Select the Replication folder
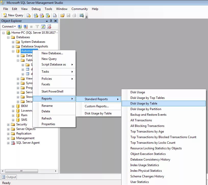Viewport: 208px width, 185px height. pyautogui.click(x=24, y=134)
